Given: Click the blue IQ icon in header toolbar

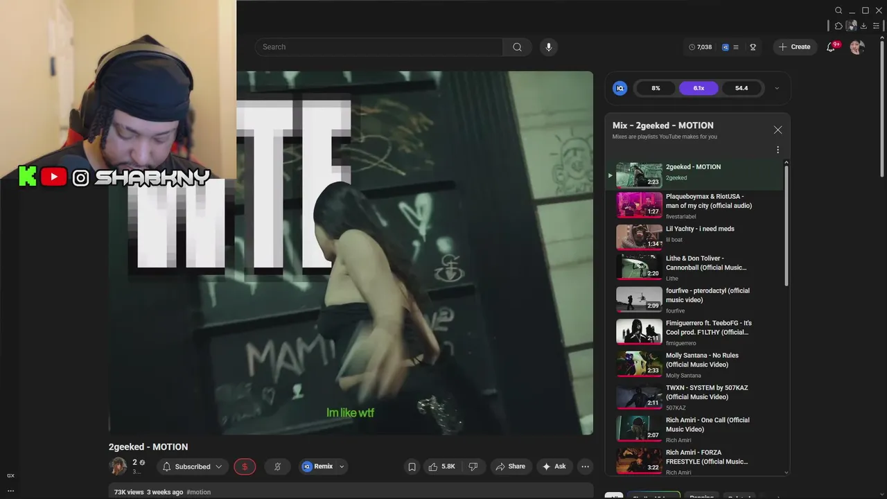Looking at the screenshot, I should coord(726,47).
